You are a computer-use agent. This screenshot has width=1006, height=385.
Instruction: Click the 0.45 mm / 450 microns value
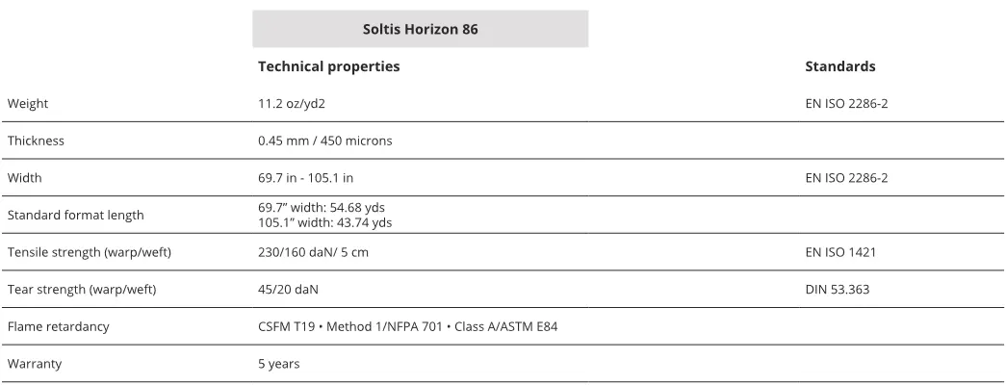[x=324, y=141]
